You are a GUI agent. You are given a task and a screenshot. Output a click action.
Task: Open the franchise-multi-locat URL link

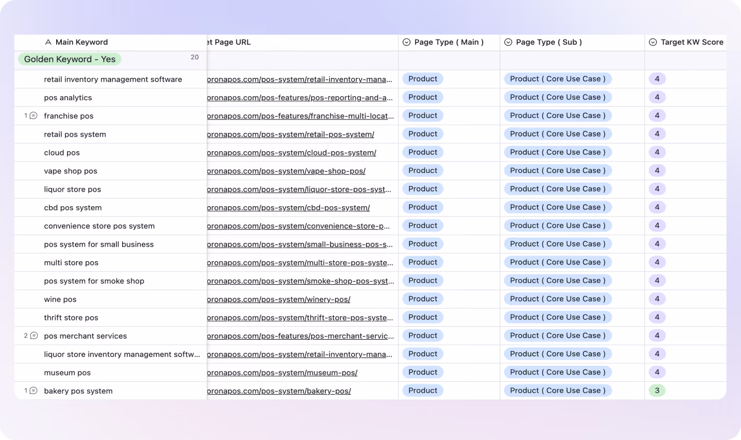point(300,116)
